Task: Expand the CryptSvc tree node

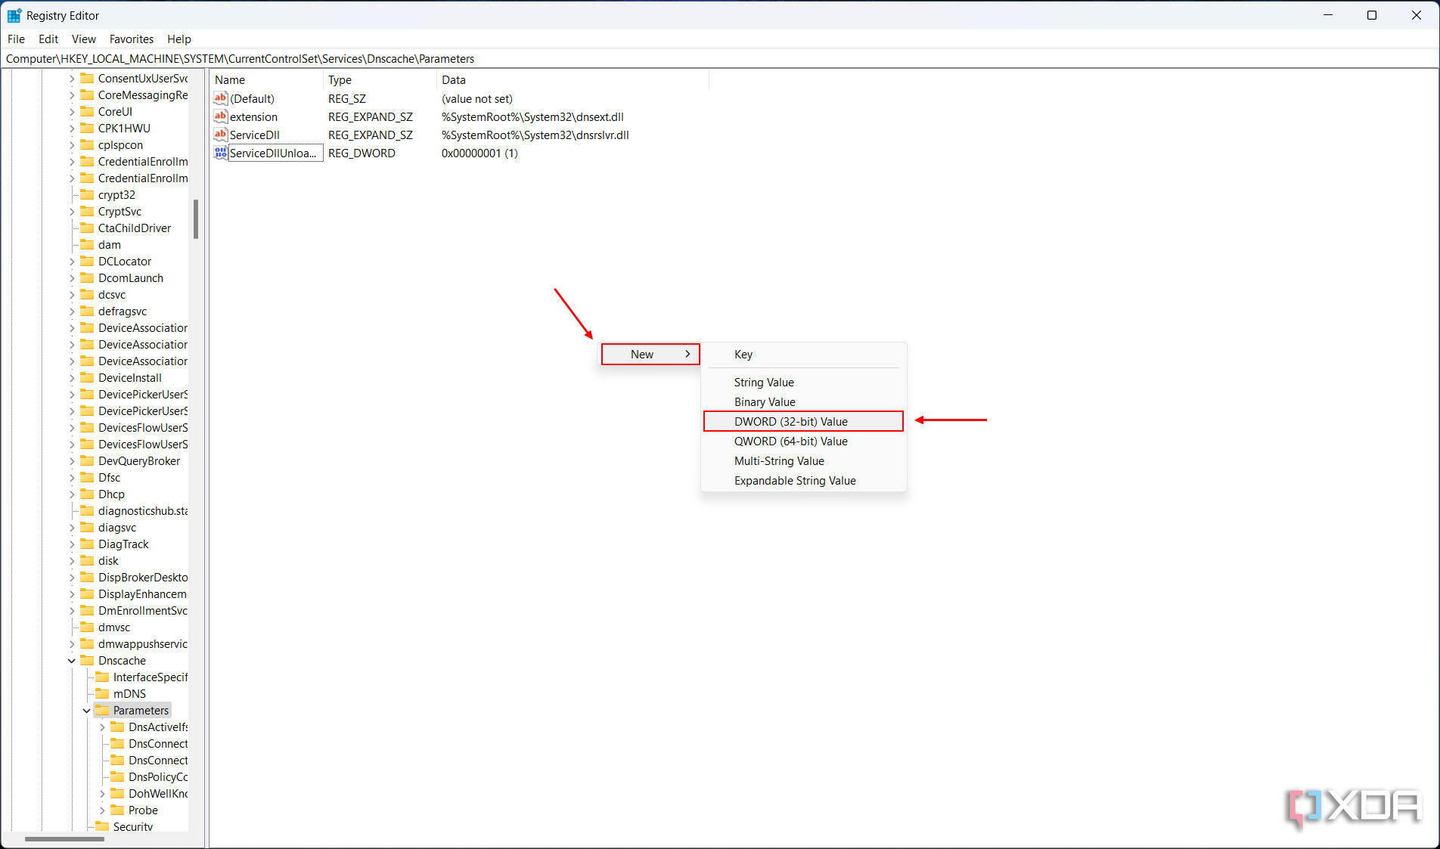Action: click(x=72, y=212)
